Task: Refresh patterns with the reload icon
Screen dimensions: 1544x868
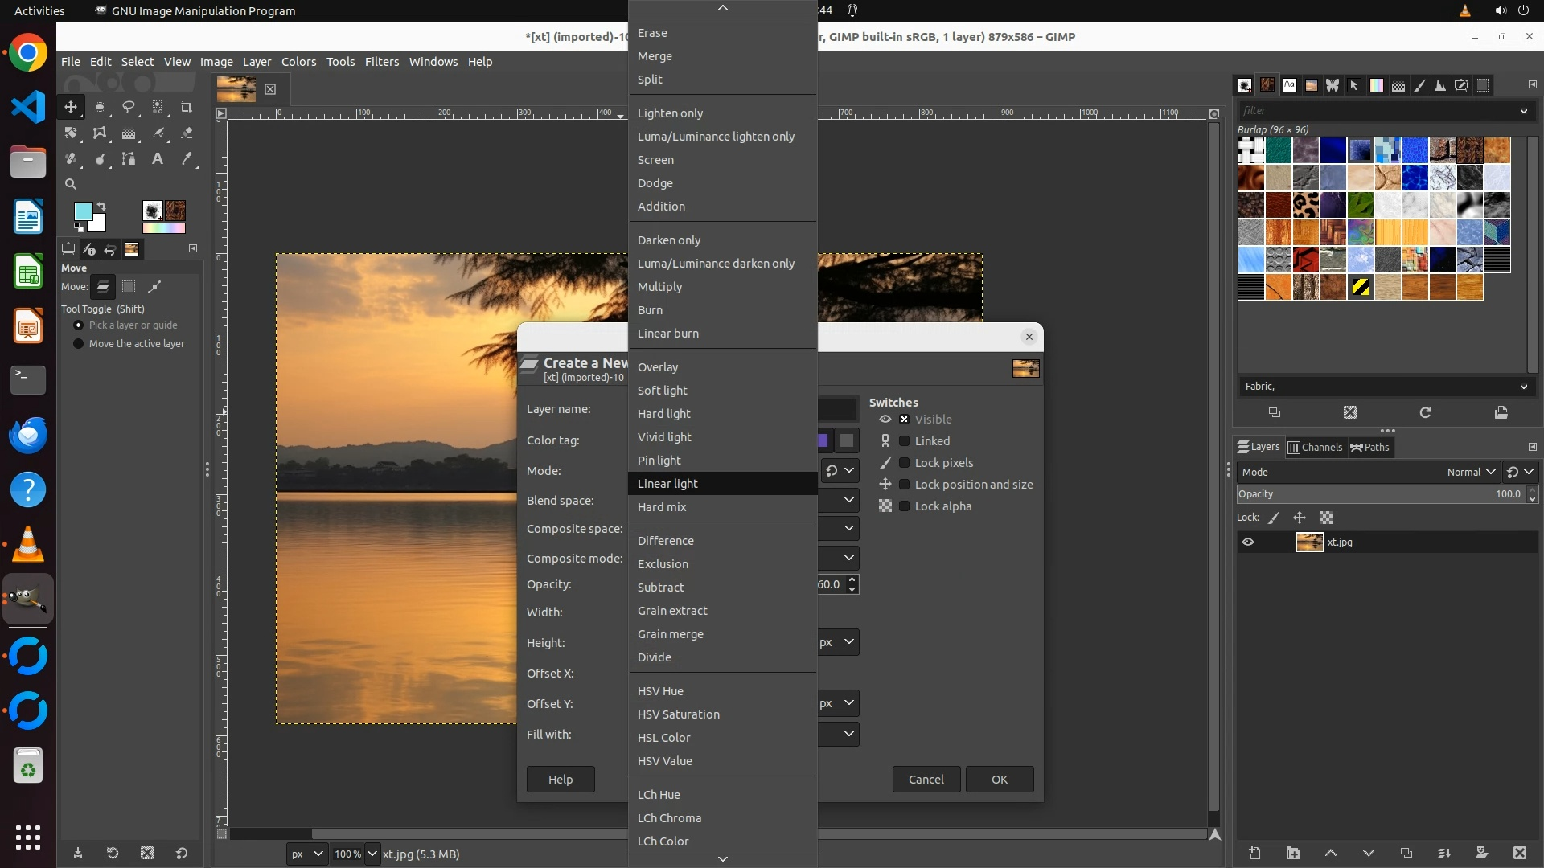Action: (x=1425, y=412)
